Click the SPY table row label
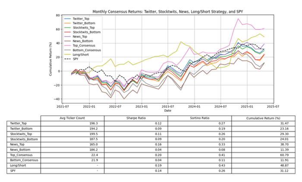The width and height of the screenshot is (302, 182). pyautogui.click(x=13, y=171)
